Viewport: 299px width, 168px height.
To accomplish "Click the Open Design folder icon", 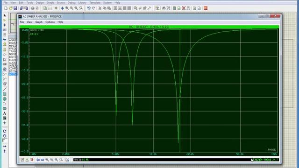I will tap(10, 8).
